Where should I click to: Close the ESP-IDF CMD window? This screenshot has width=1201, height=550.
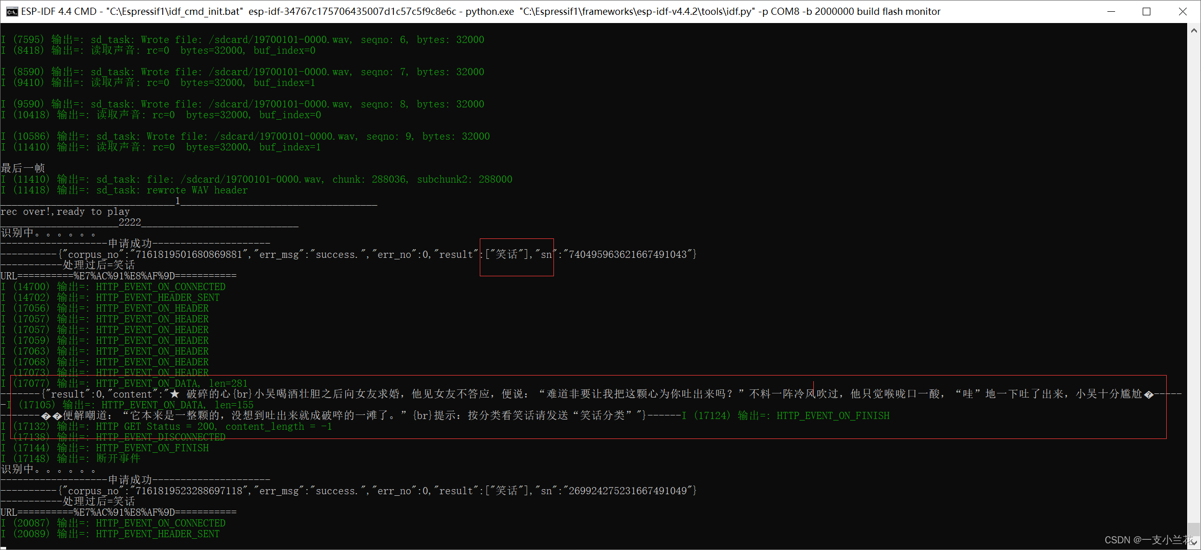pos(1182,11)
